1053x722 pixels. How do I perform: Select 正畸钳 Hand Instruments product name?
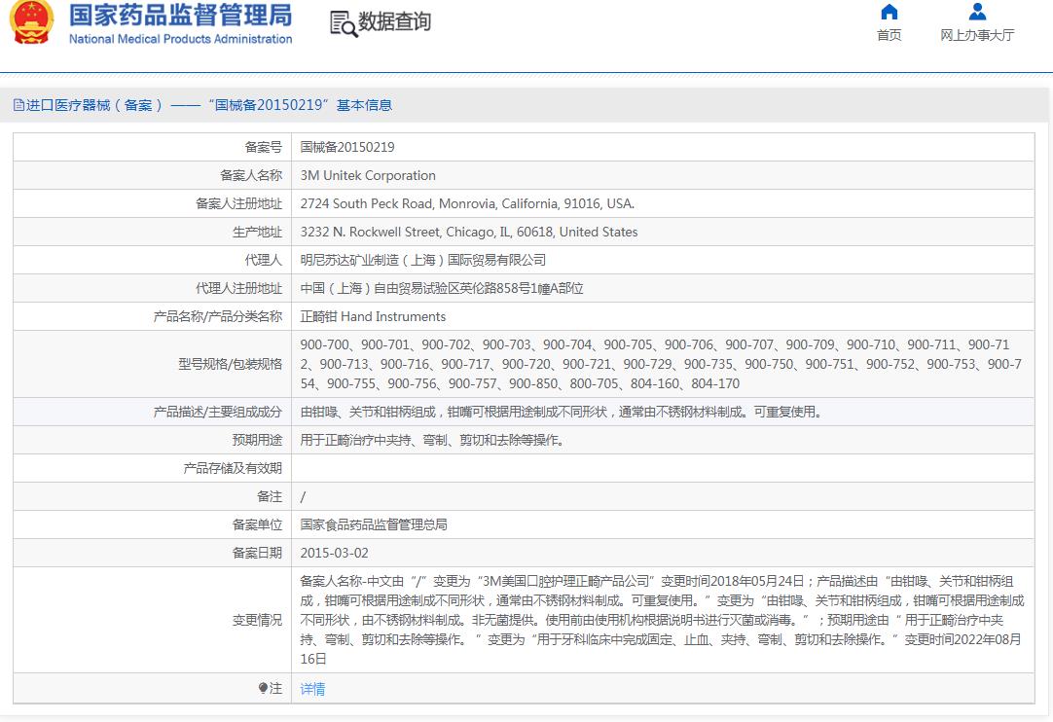[373, 316]
